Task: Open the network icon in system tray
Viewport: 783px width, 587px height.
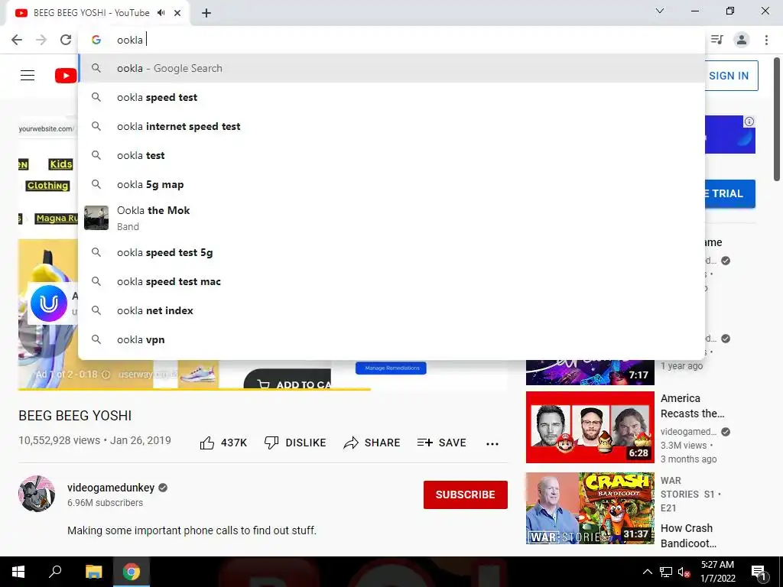Action: (x=666, y=572)
